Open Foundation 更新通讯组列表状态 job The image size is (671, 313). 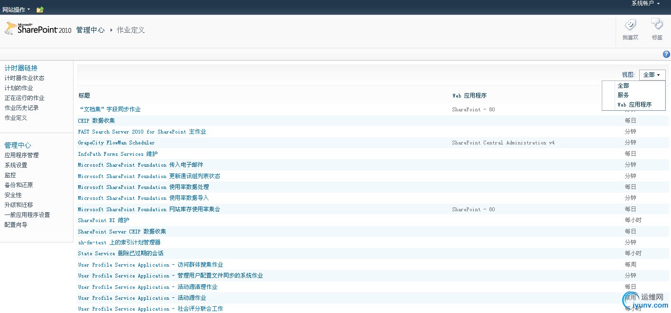point(149,176)
